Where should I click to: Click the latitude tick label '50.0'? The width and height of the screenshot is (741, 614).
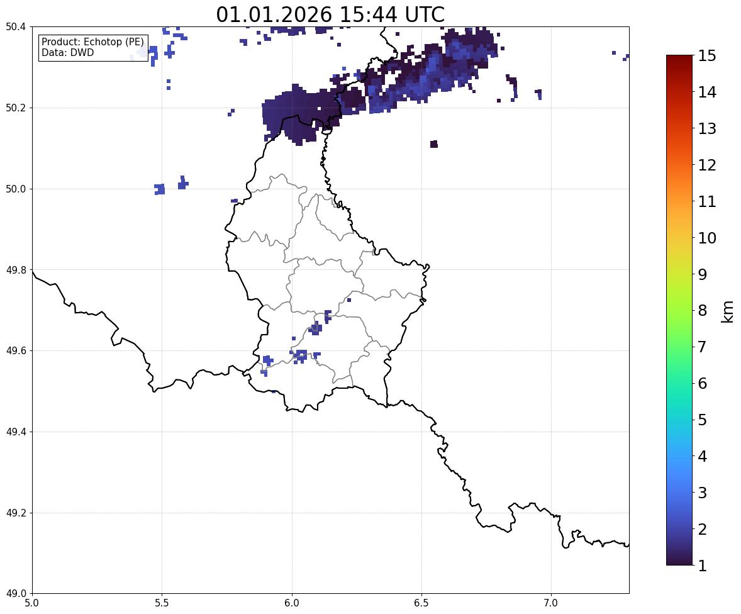tap(16, 189)
